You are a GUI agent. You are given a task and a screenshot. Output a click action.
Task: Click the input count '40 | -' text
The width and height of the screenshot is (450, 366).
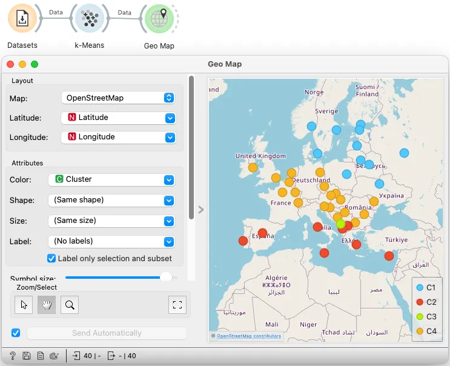coord(92,356)
